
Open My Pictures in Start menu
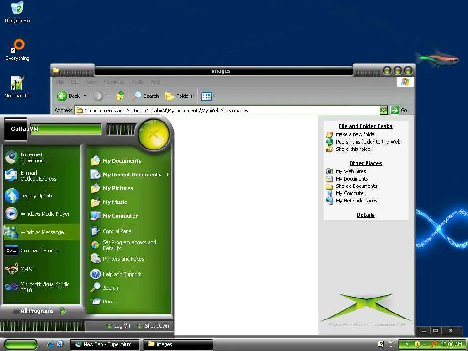point(129,188)
